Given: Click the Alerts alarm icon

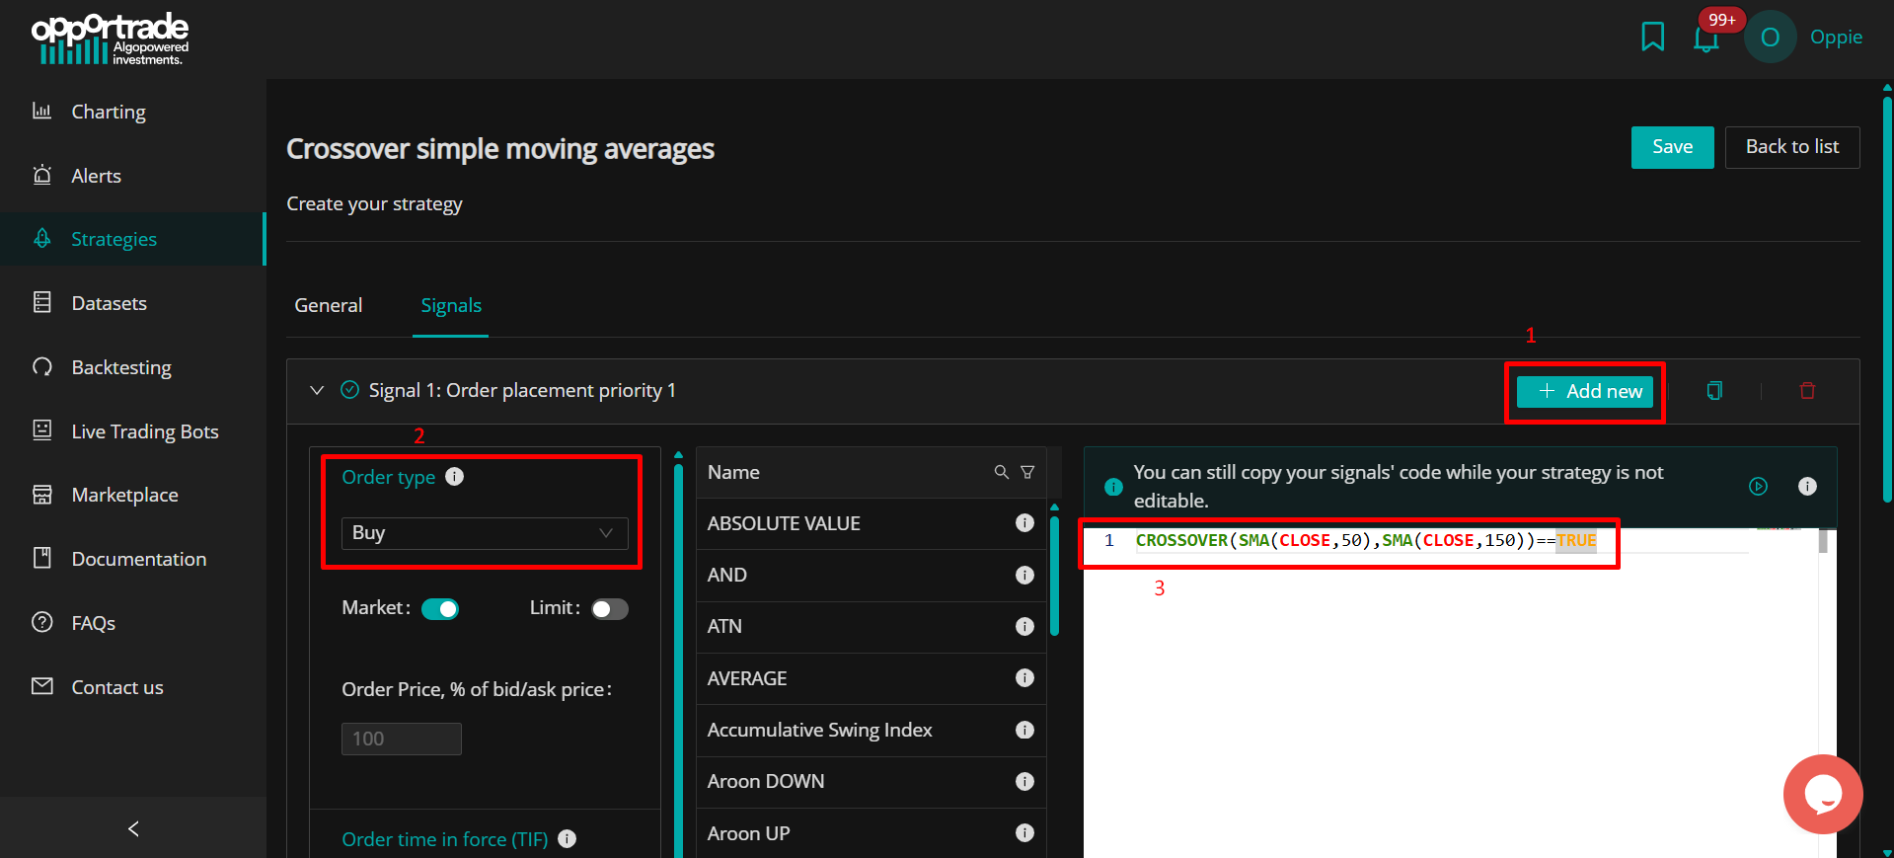Looking at the screenshot, I should tap(42, 175).
